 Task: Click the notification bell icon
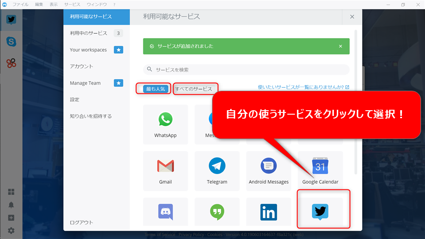(x=11, y=205)
